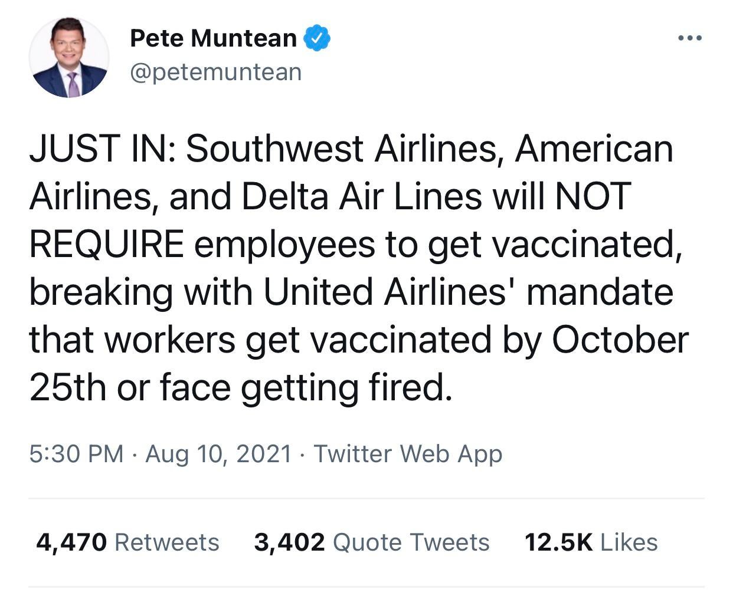This screenshot has height=599, width=733.
Task: Click "25th" in the tweet's last line
Action: click(x=68, y=387)
